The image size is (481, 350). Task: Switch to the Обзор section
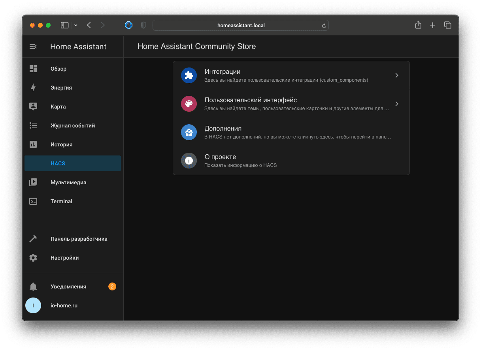pos(33,69)
